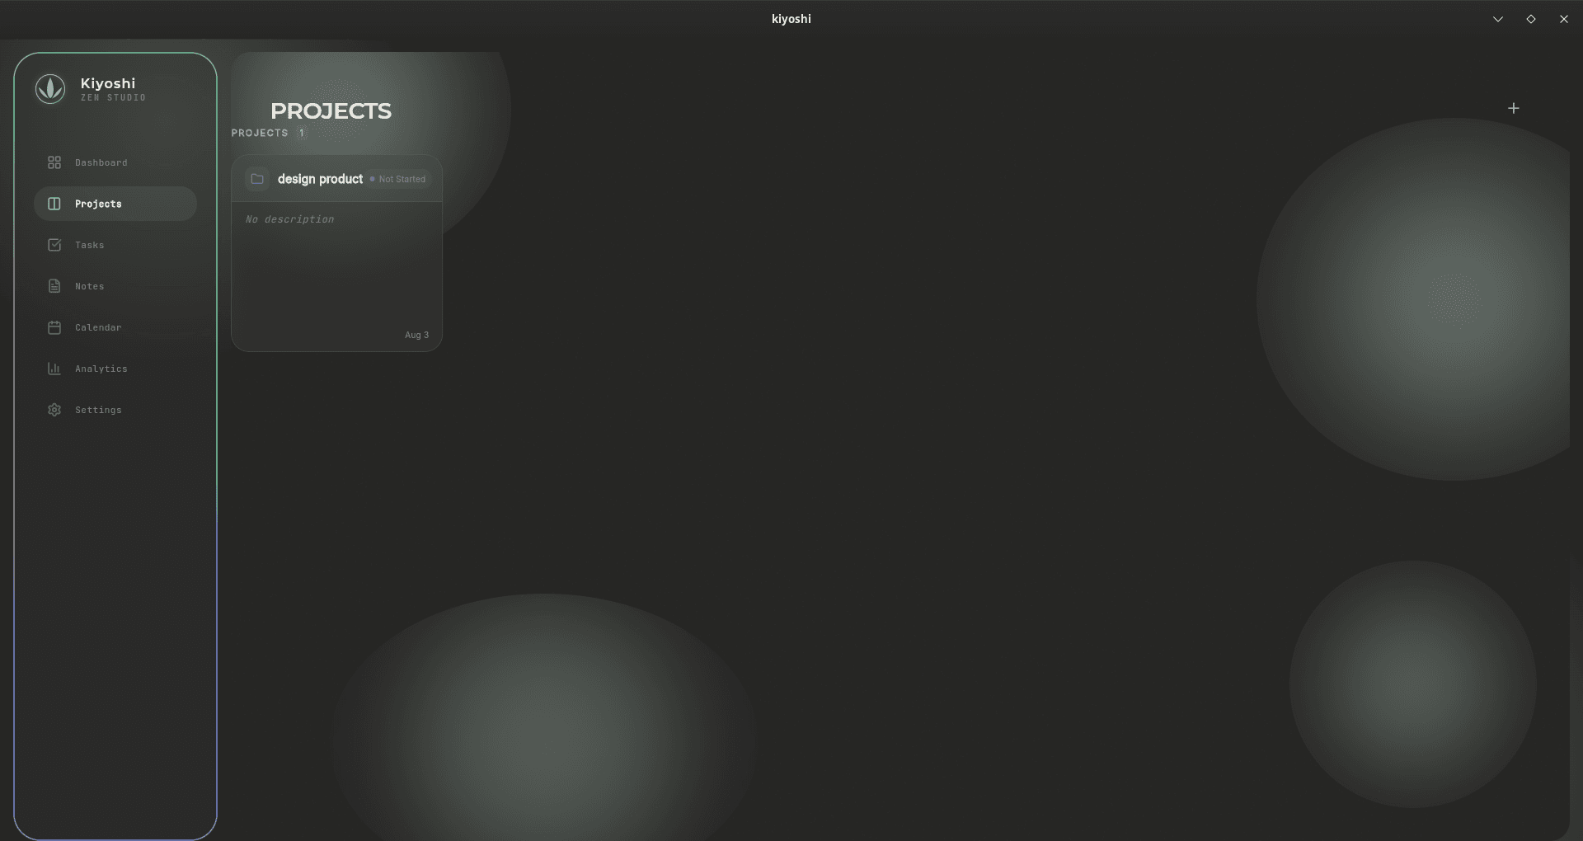Viewport: 1583px width, 841px height.
Task: Click the Not Started status badge
Action: click(398, 179)
